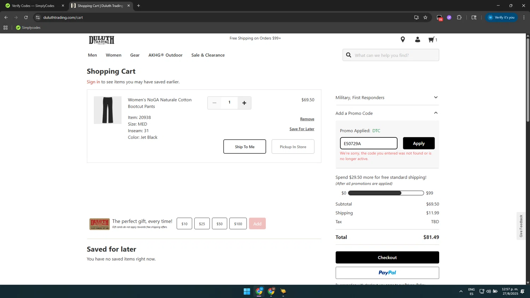Select the Pickup In Store option
The height and width of the screenshot is (298, 530).
[293, 147]
